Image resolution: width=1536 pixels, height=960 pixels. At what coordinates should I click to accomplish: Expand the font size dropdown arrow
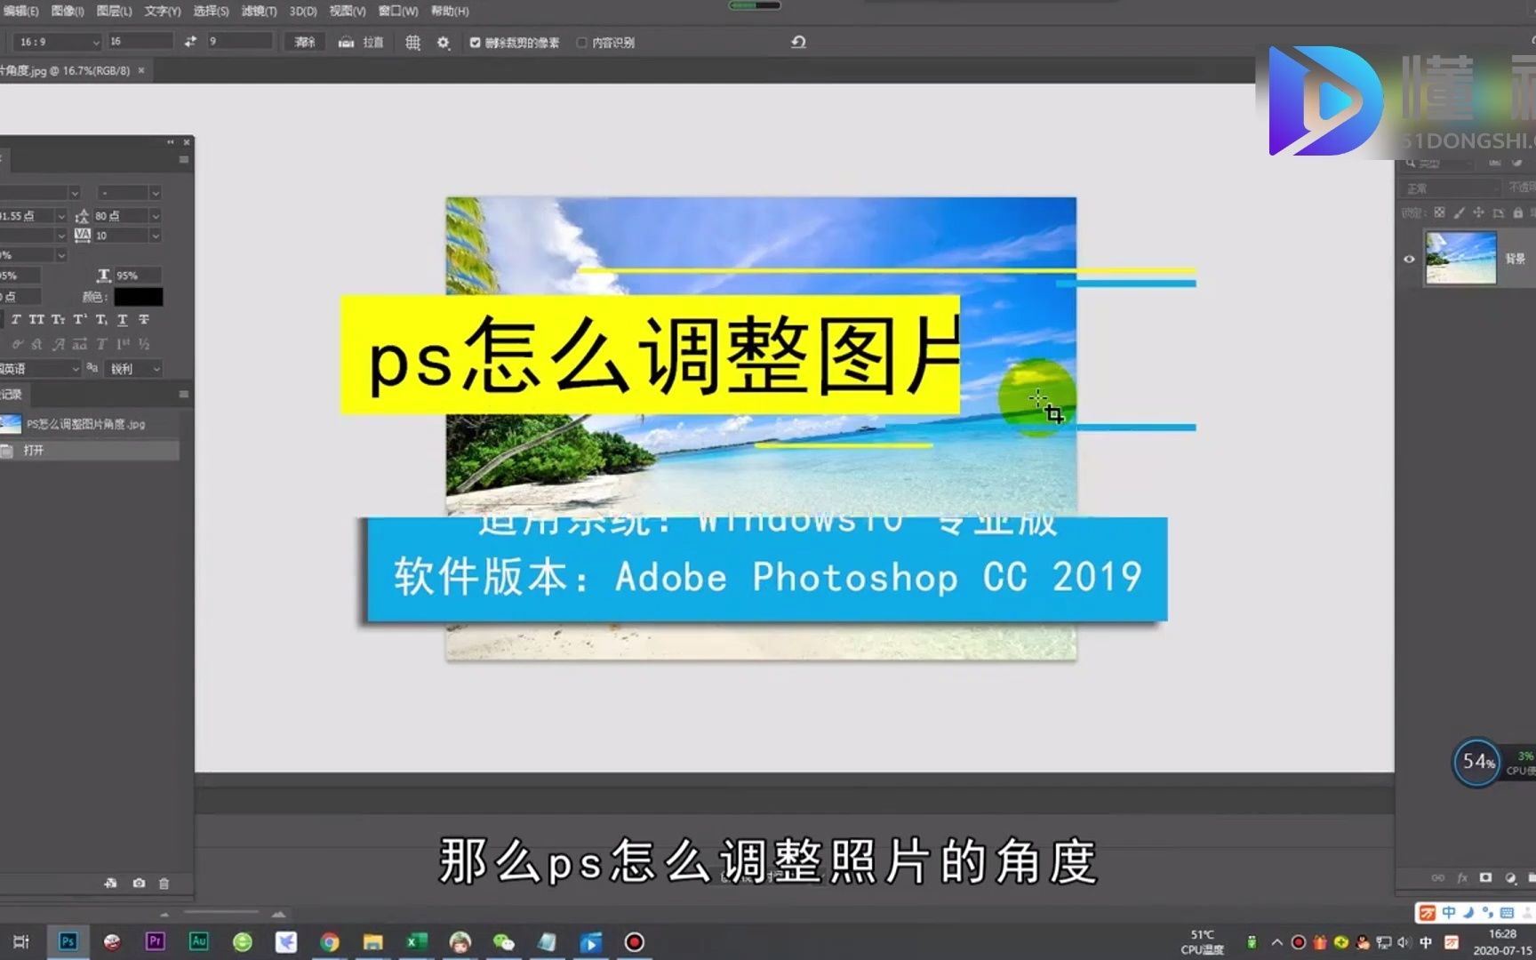pos(61,216)
